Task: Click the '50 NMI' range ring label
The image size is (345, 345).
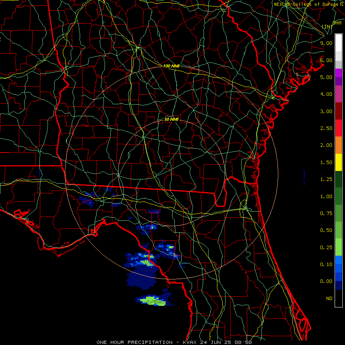Action: coord(171,119)
